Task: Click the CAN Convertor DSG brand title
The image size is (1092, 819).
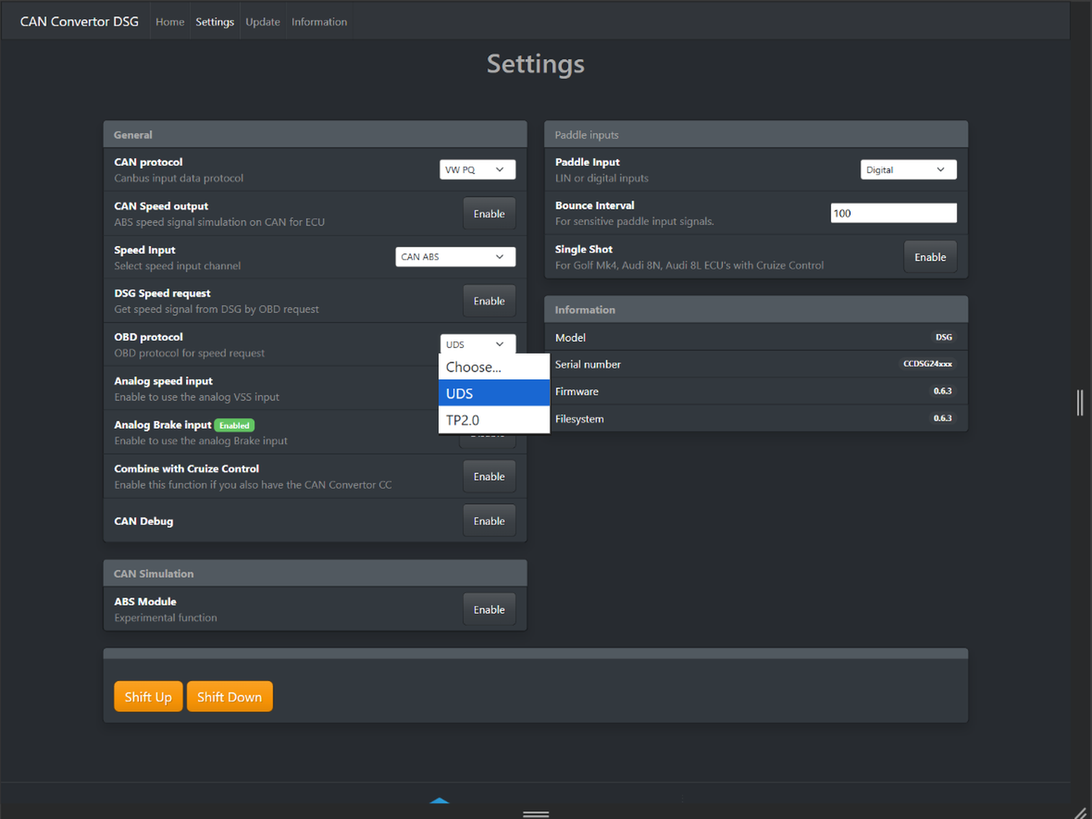Action: tap(79, 22)
